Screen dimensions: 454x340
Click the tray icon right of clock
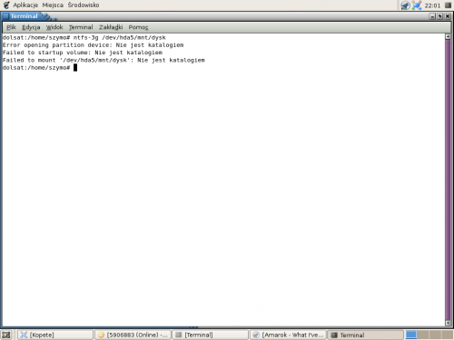pyautogui.click(x=448, y=5)
